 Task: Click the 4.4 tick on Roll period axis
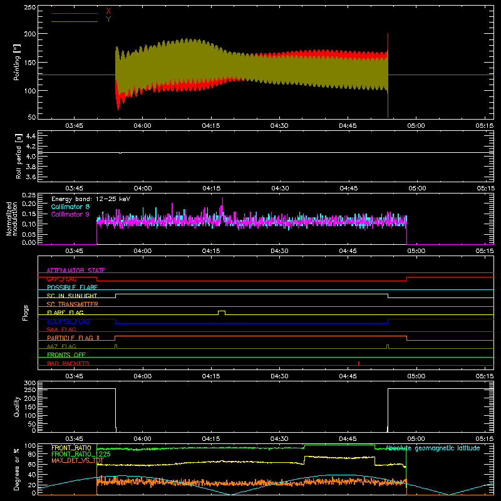point(30,137)
